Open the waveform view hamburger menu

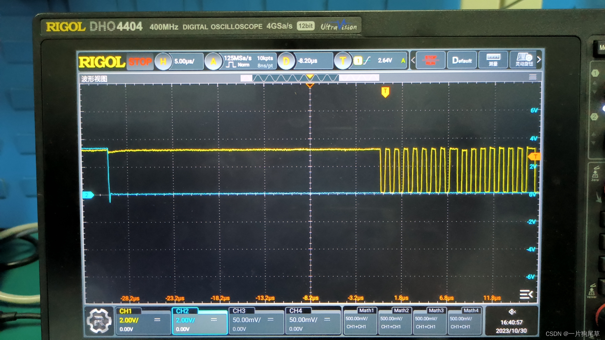pos(533,77)
